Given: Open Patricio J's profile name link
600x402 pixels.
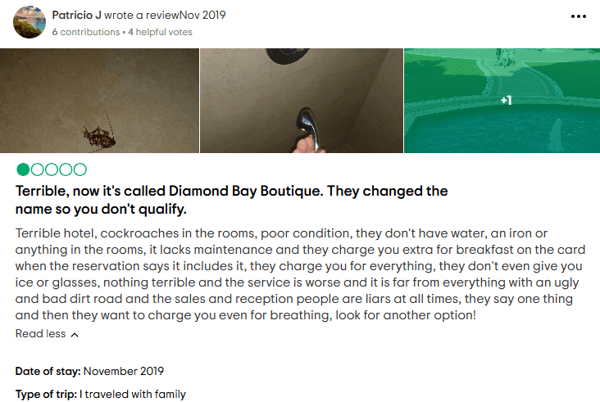Looking at the screenshot, I should click(76, 15).
